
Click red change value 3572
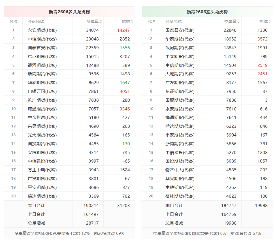click(x=262, y=39)
